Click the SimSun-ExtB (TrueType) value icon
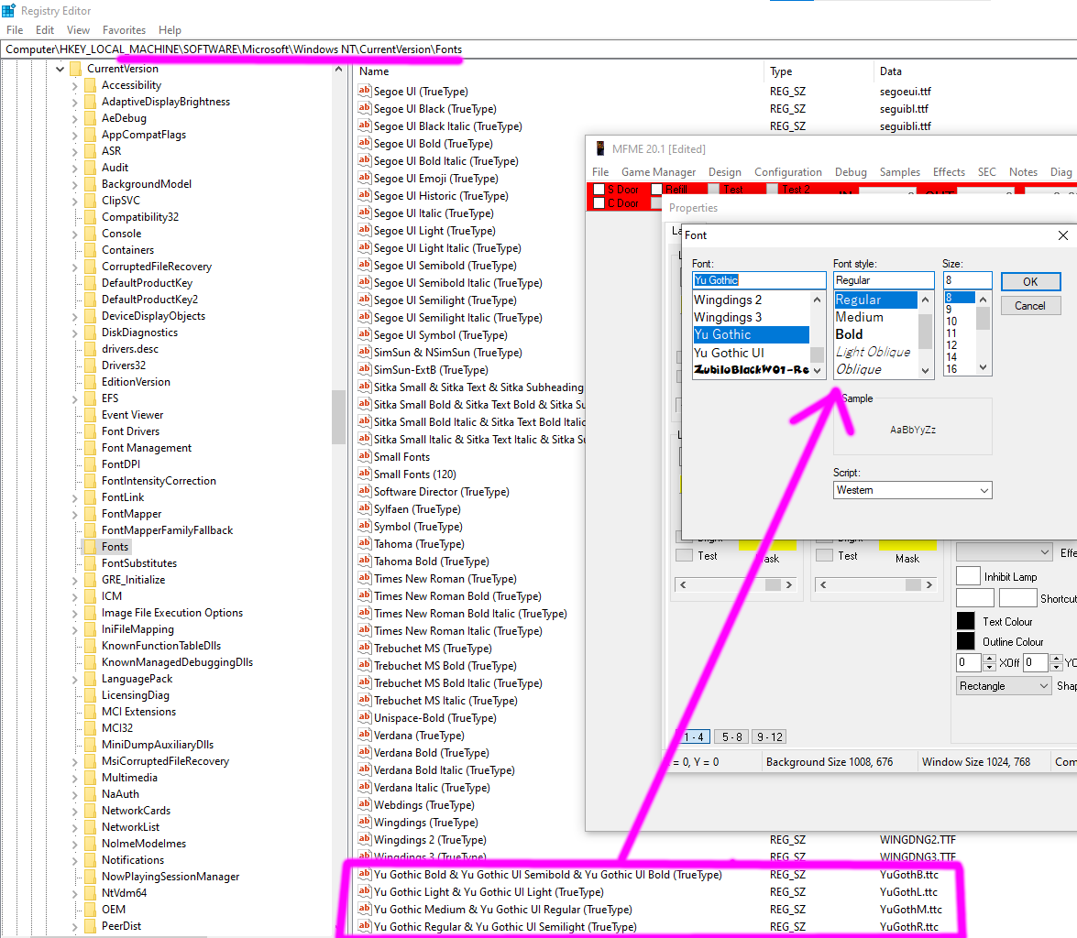 pyautogui.click(x=364, y=369)
